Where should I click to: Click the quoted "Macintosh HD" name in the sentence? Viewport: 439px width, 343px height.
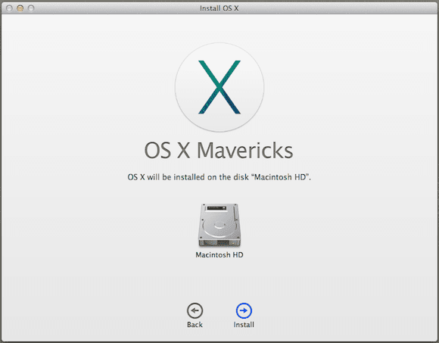coord(282,177)
